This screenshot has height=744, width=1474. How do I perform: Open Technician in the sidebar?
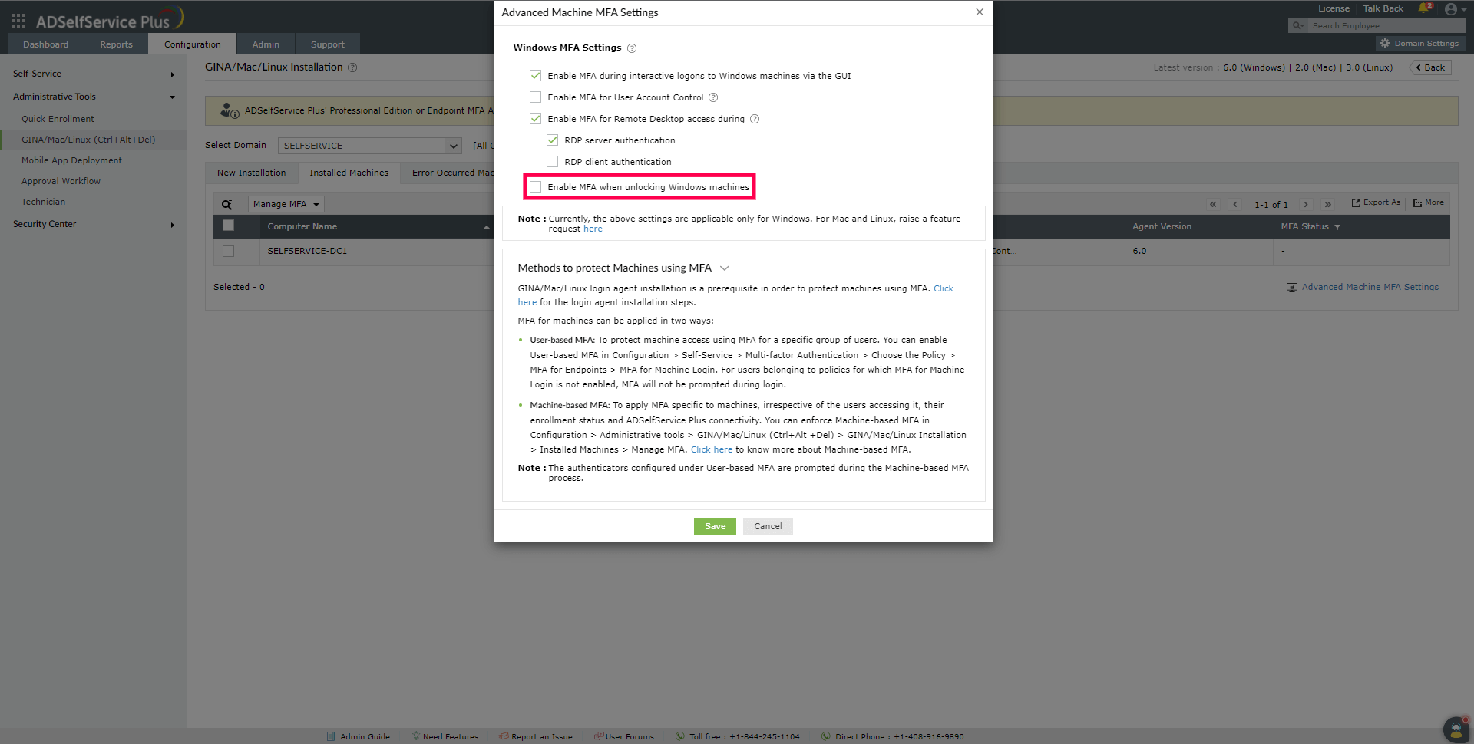43,202
